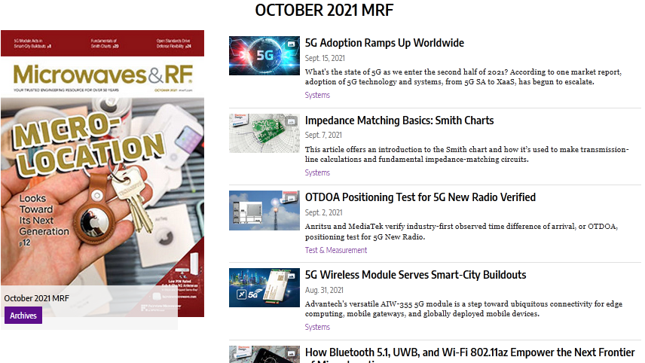This screenshot has height=363, width=645.
Task: Click gallery icon on 5G Adoption thumbnail
Action: 291,46
